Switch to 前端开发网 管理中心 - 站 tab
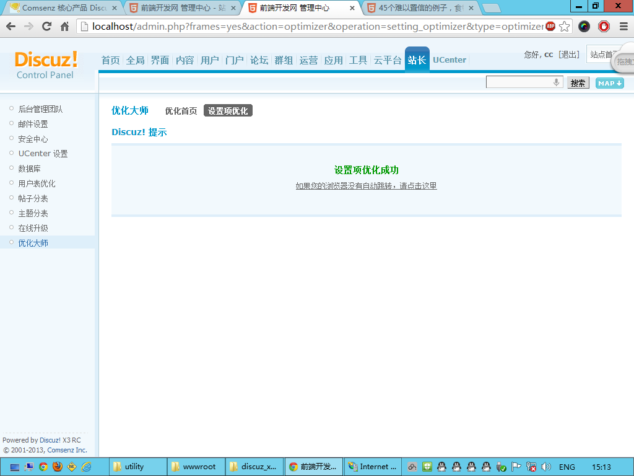The width and height of the screenshot is (634, 476). 183,7
